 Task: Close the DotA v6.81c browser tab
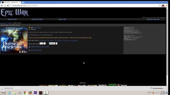click(x=19, y=2)
